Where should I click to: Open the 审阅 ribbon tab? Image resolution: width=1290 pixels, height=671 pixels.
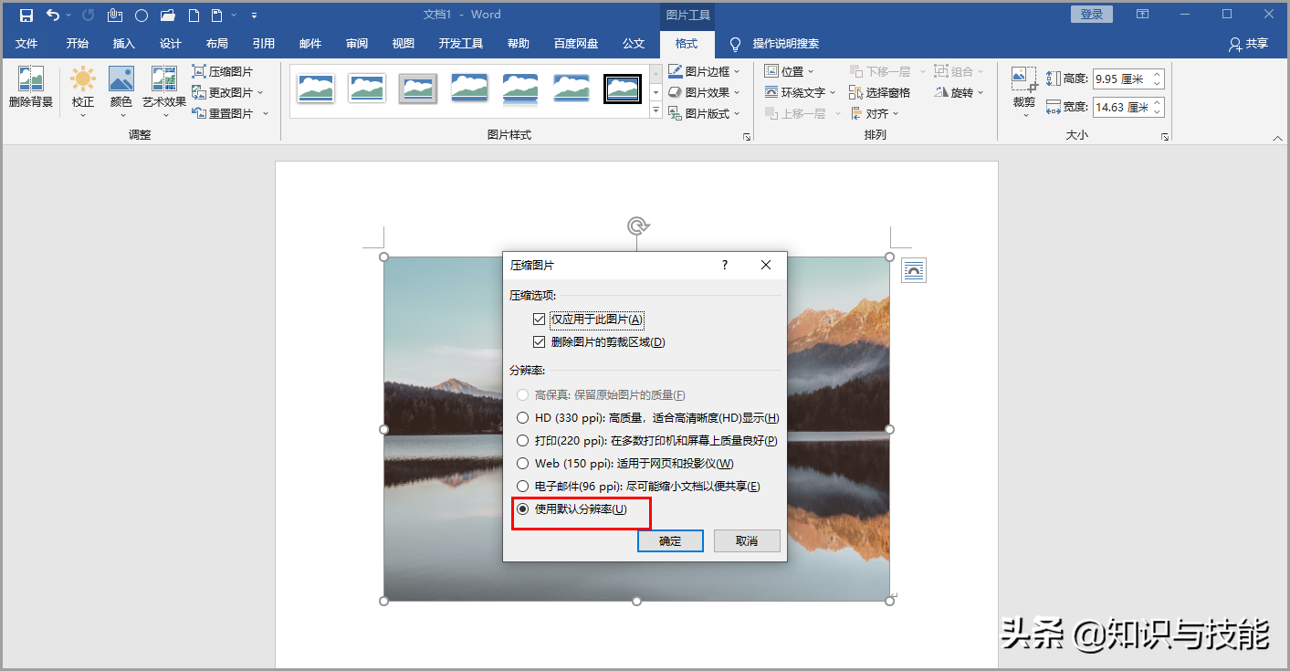click(356, 43)
